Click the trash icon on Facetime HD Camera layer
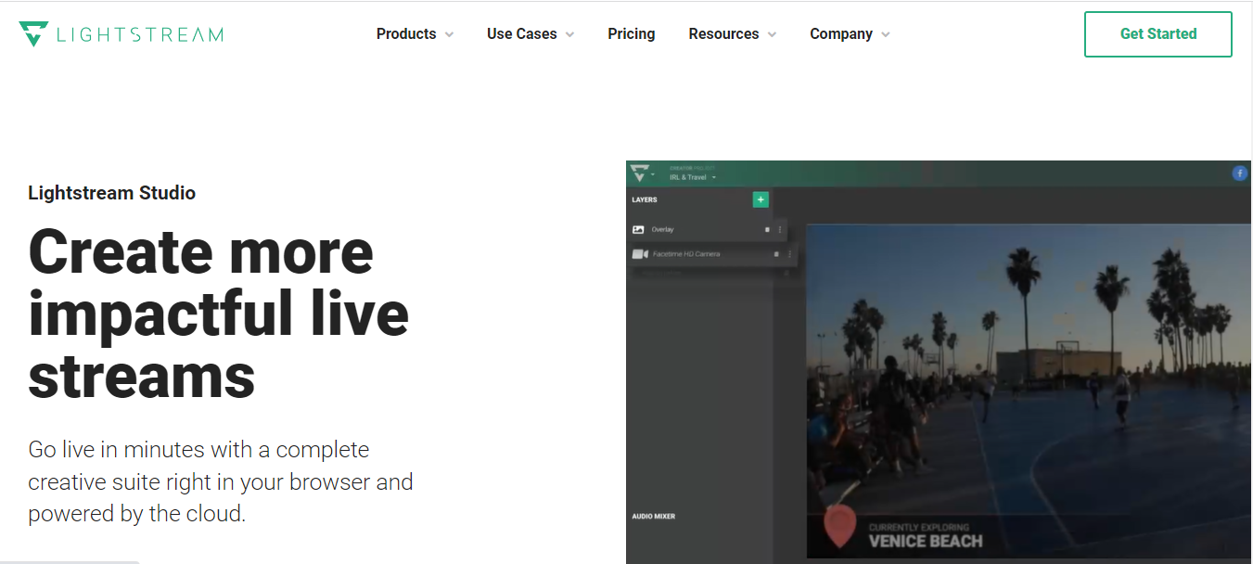This screenshot has height=564, width=1253. [x=776, y=254]
